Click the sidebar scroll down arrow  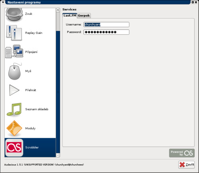point(58,155)
